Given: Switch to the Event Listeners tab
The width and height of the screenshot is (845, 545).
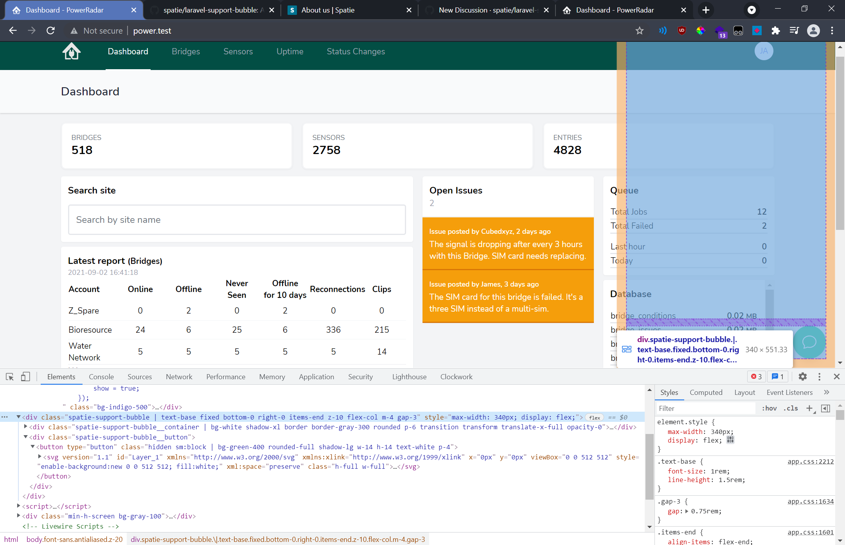Looking at the screenshot, I should tap(789, 392).
